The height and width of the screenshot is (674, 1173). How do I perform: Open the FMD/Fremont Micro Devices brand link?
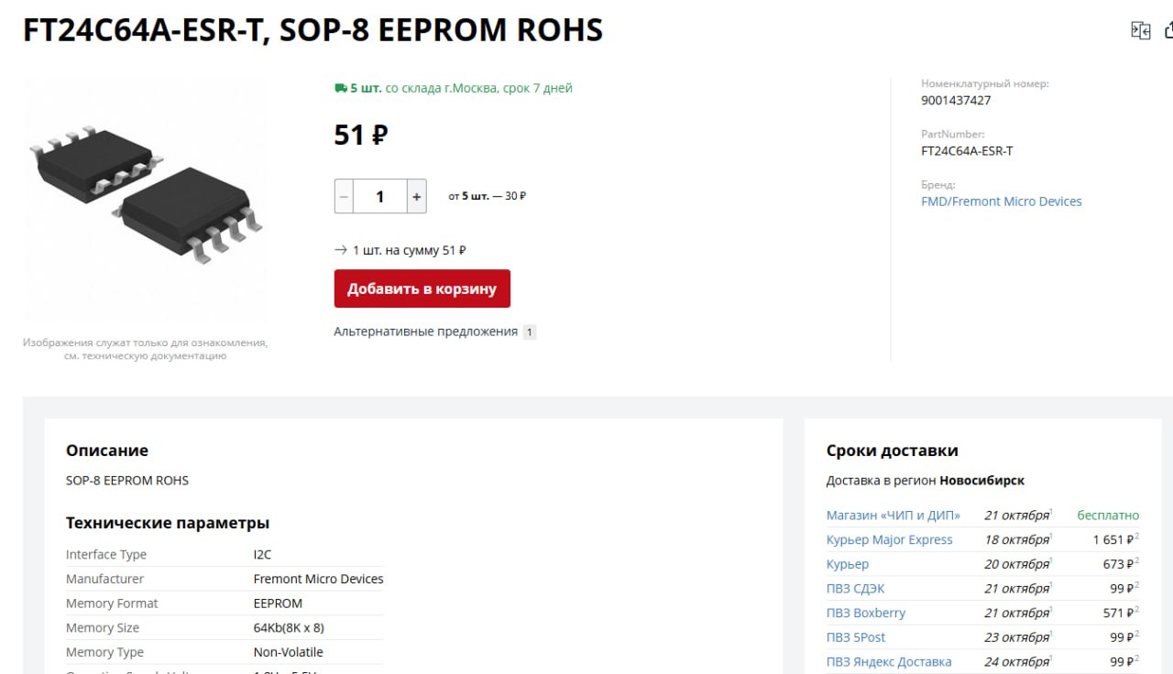[x=1001, y=201]
